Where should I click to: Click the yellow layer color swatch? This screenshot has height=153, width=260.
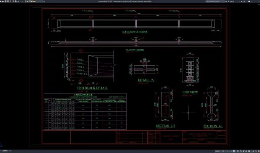pyautogui.click(x=34, y=1)
